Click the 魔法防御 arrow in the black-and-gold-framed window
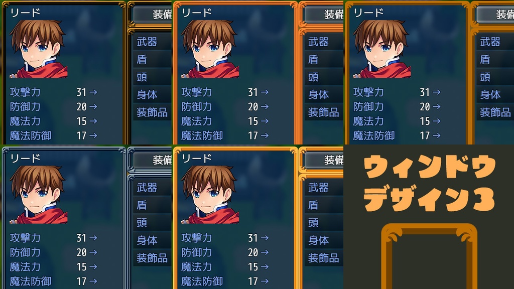The height and width of the screenshot is (289, 514). click(x=93, y=135)
